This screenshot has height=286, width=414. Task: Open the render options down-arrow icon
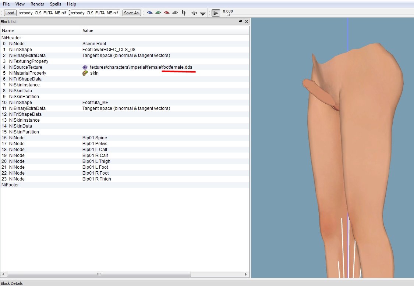coord(203,14)
